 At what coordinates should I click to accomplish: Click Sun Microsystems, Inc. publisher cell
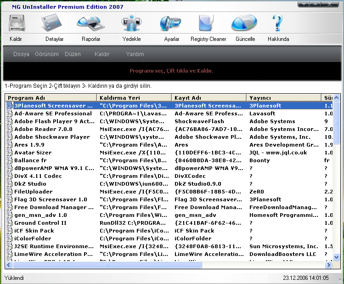284,246
